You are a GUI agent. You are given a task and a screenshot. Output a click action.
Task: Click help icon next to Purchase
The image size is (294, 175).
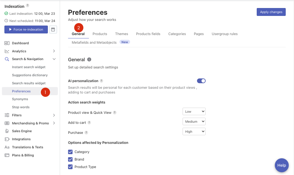tap(86, 133)
